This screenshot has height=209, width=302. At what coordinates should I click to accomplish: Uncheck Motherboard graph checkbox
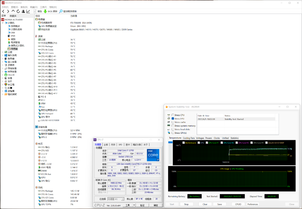pos(184,143)
